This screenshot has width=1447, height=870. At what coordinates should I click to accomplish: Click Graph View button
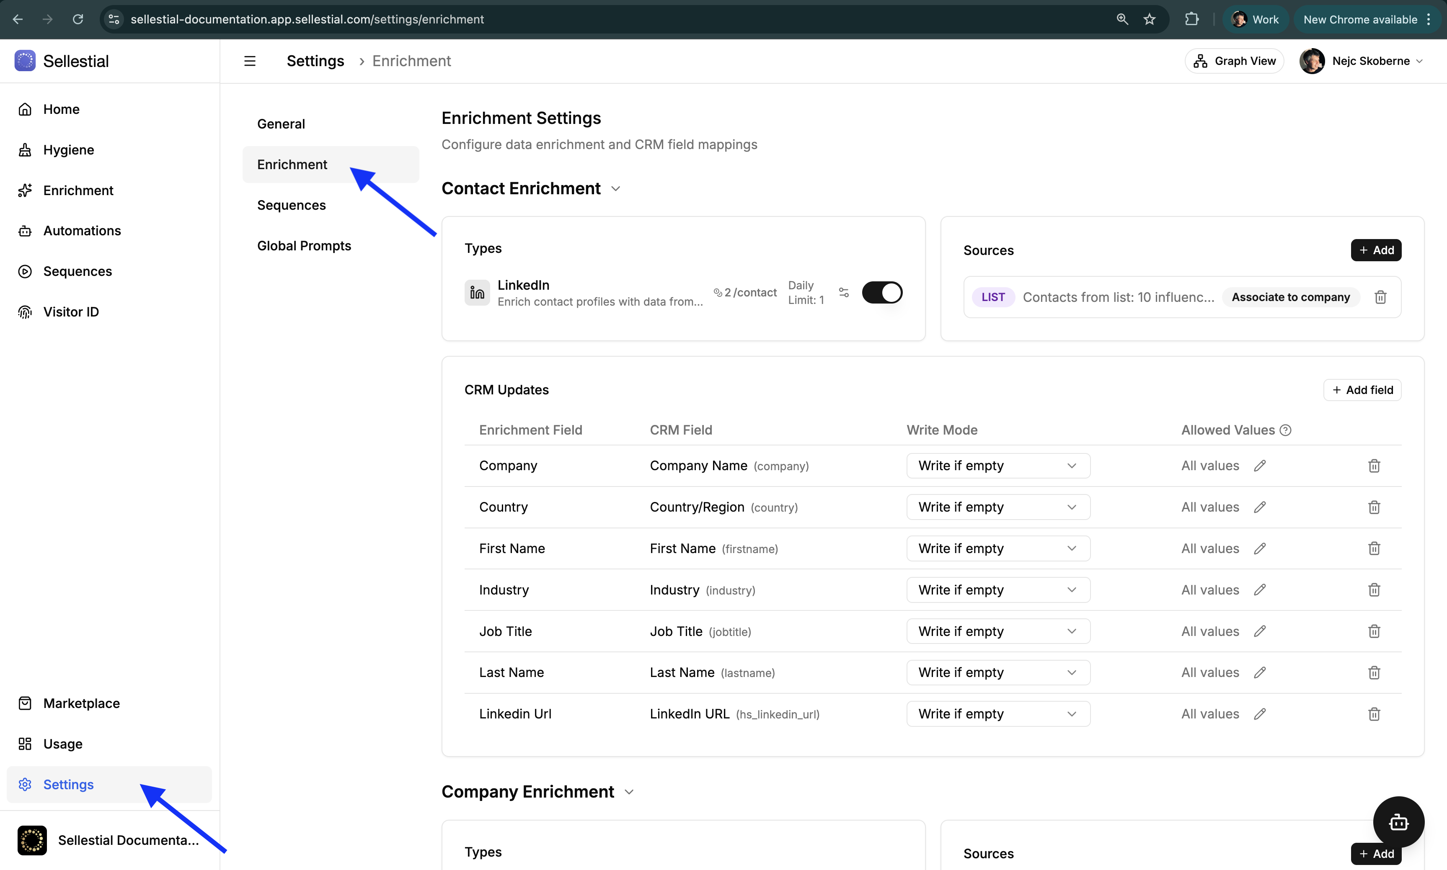(x=1234, y=61)
